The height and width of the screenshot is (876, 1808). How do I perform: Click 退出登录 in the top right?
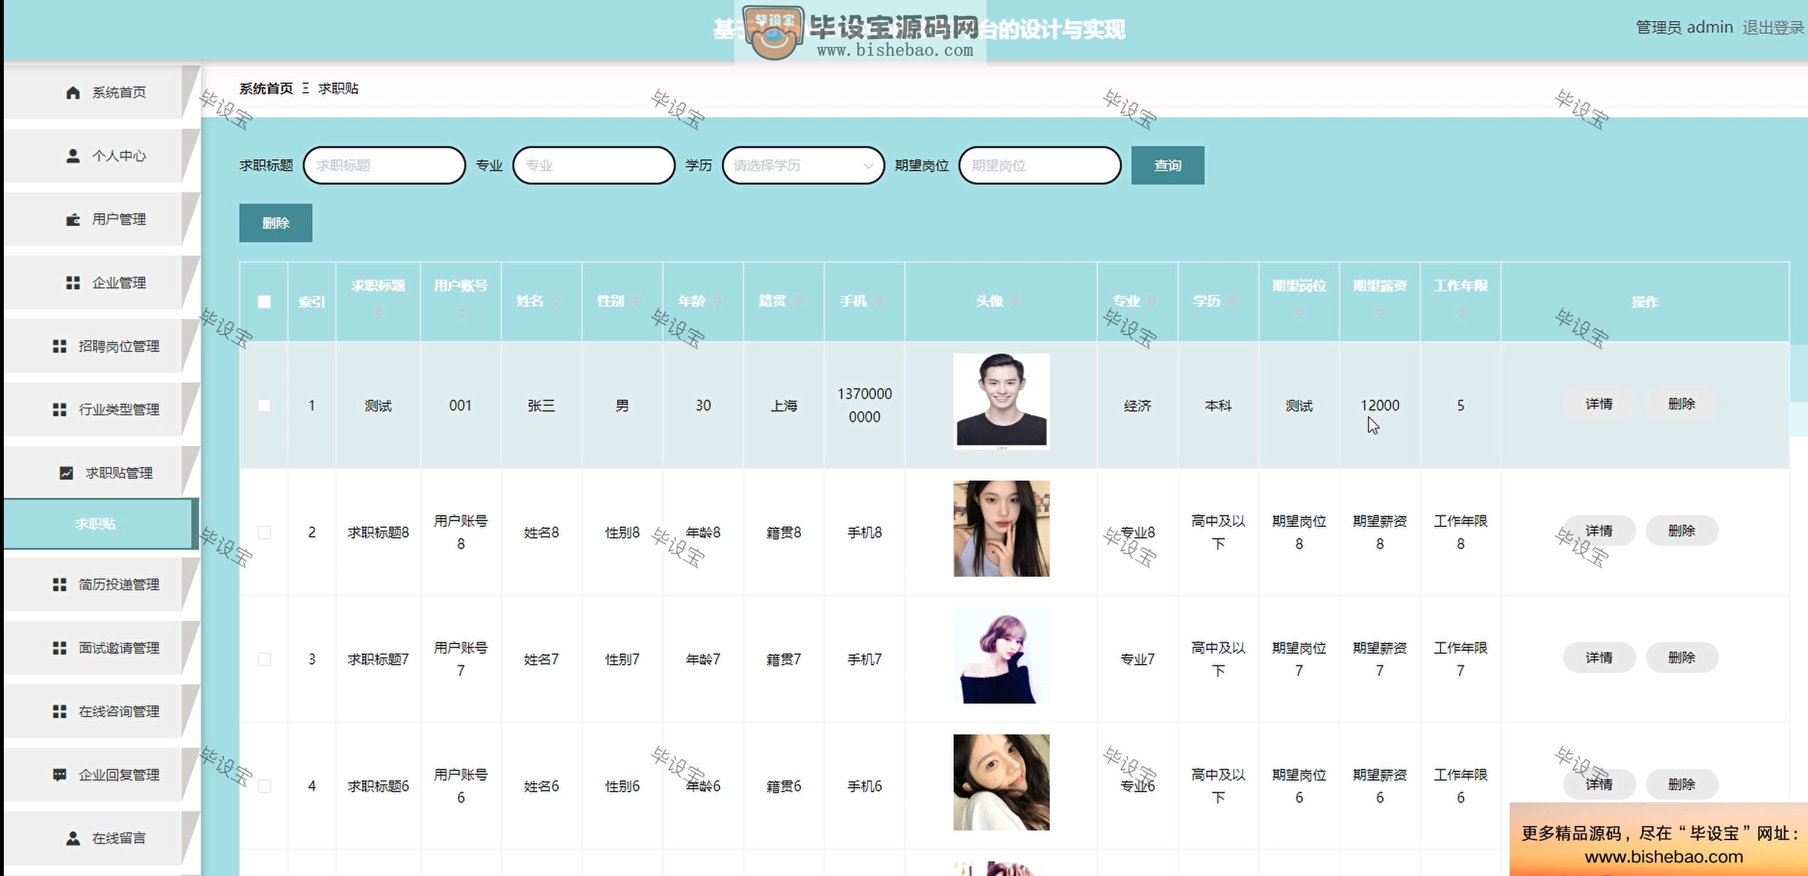coord(1773,28)
